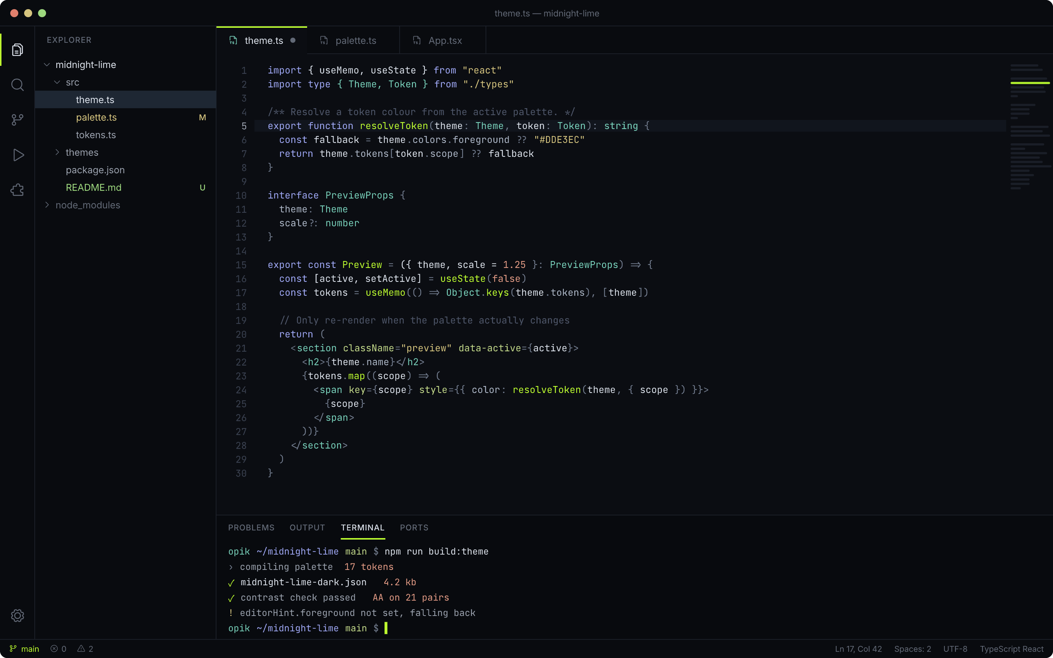Expand the themes folder
The width and height of the screenshot is (1053, 658).
tap(57, 152)
